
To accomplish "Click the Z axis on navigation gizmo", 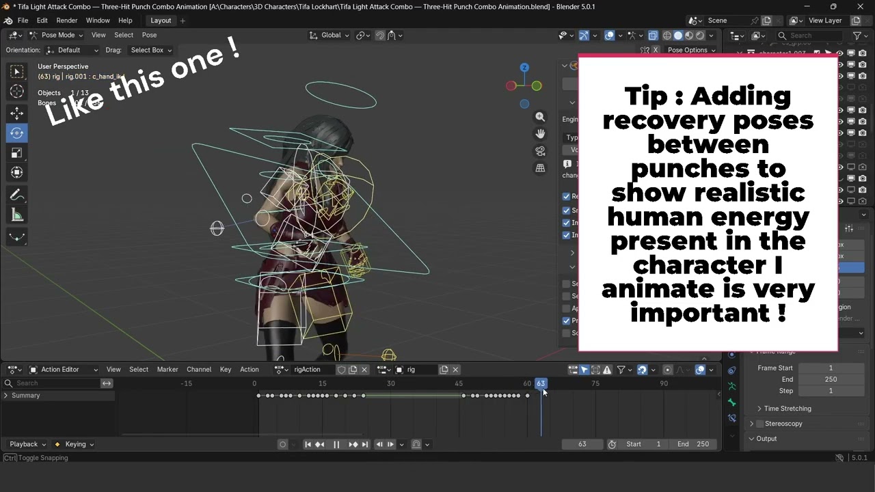I will (x=524, y=68).
